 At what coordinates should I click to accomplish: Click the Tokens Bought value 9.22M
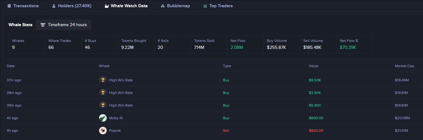(127, 47)
